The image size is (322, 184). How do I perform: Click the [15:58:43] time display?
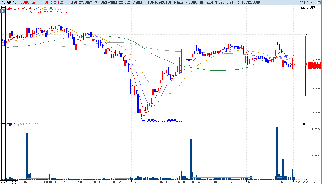(9, 2)
